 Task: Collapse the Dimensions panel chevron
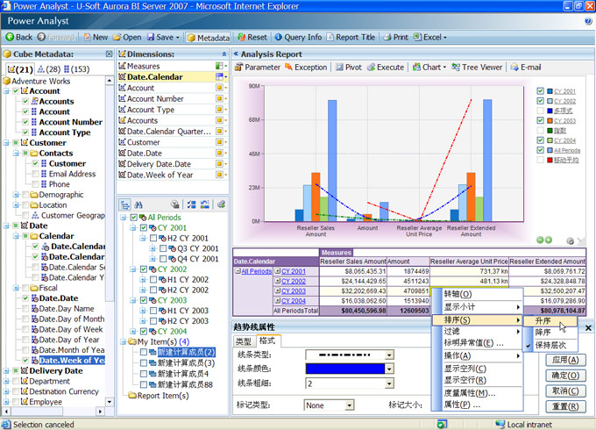223,54
